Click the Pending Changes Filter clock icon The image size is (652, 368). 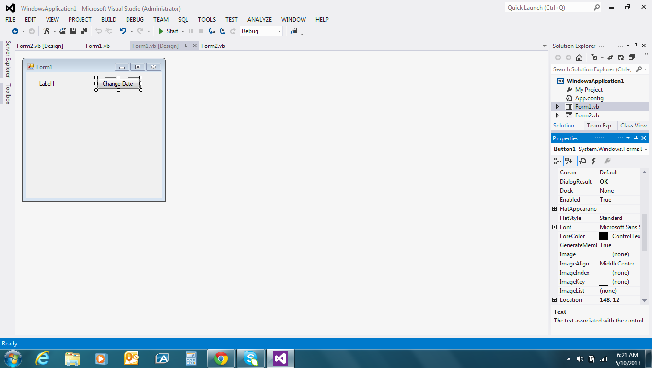click(x=595, y=57)
